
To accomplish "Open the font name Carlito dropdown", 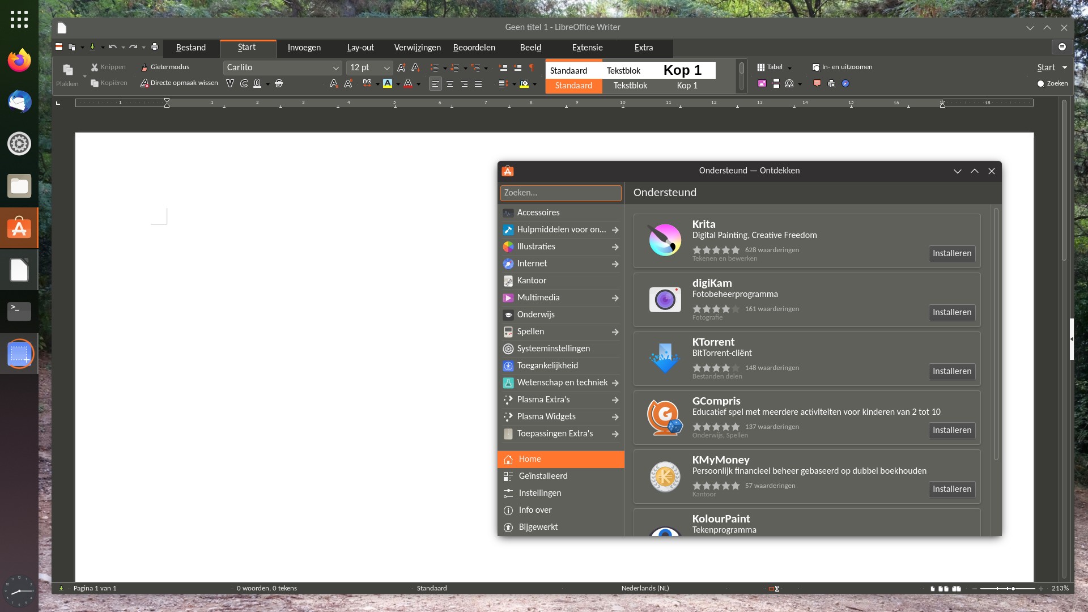I will 335,68.
